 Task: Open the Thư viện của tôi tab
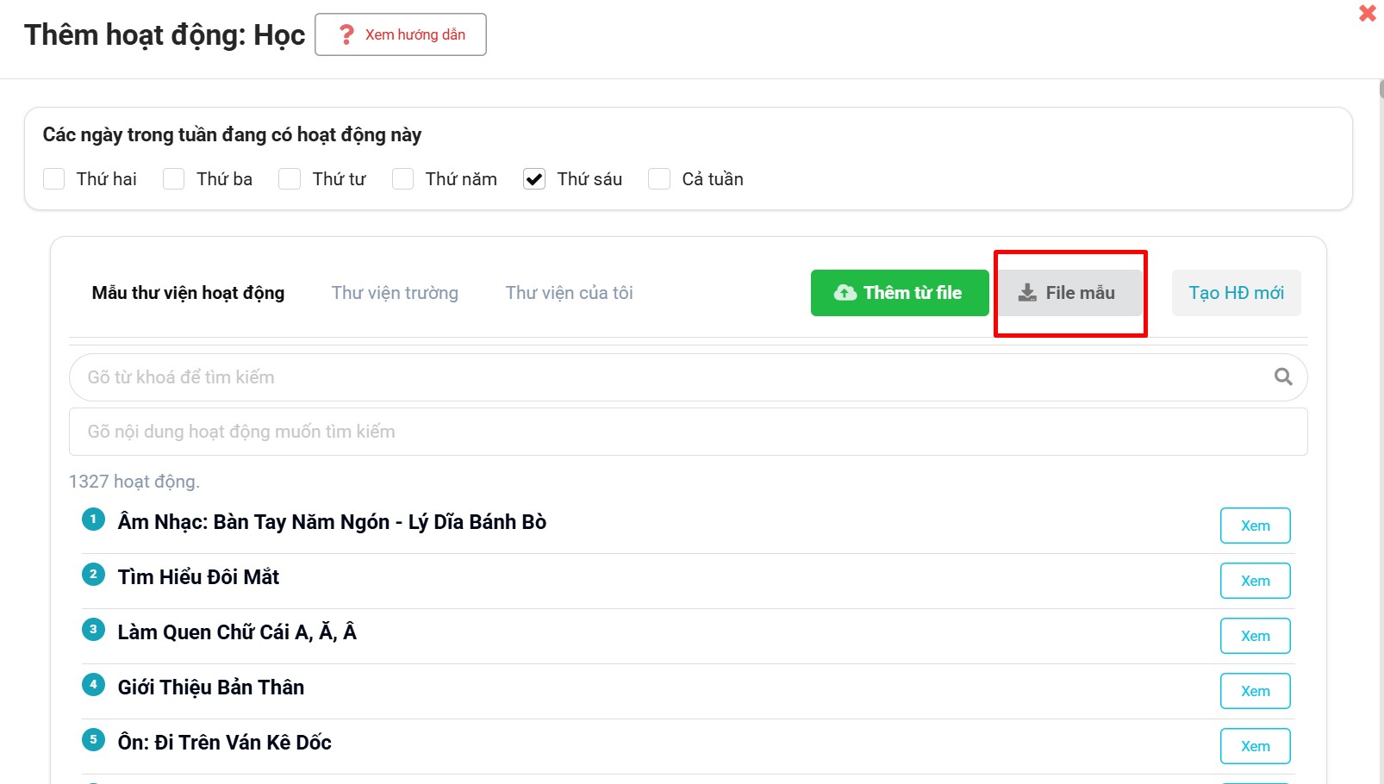coord(569,293)
